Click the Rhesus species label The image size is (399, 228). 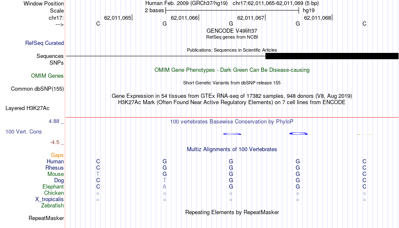coord(55,168)
